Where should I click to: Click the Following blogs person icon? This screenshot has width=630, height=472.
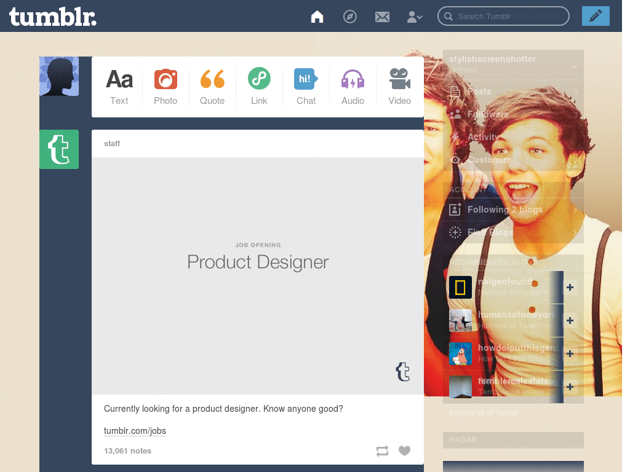pos(455,209)
